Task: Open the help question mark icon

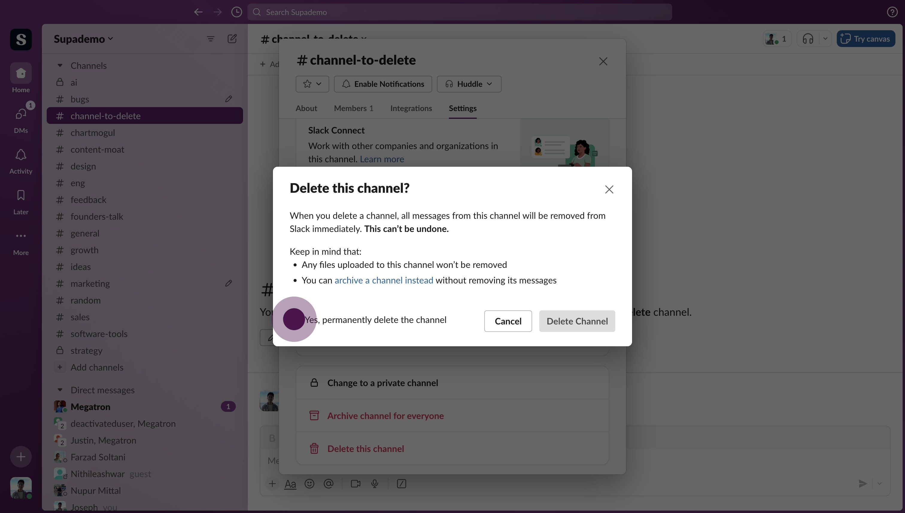Action: click(892, 12)
